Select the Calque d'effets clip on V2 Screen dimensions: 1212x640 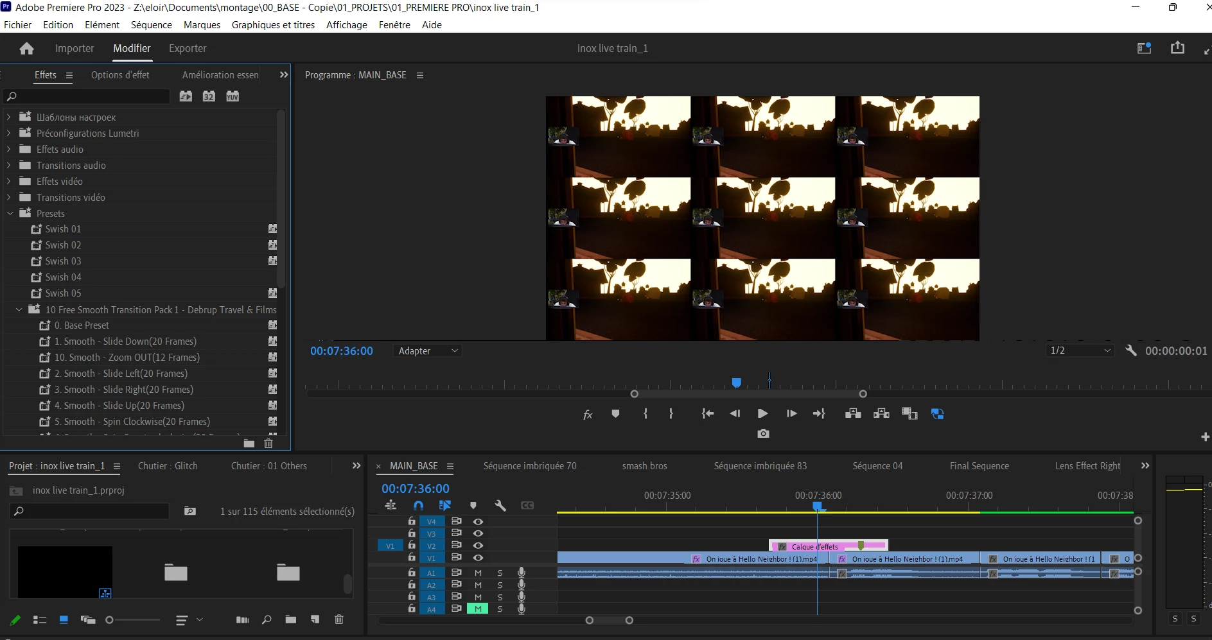click(x=829, y=546)
